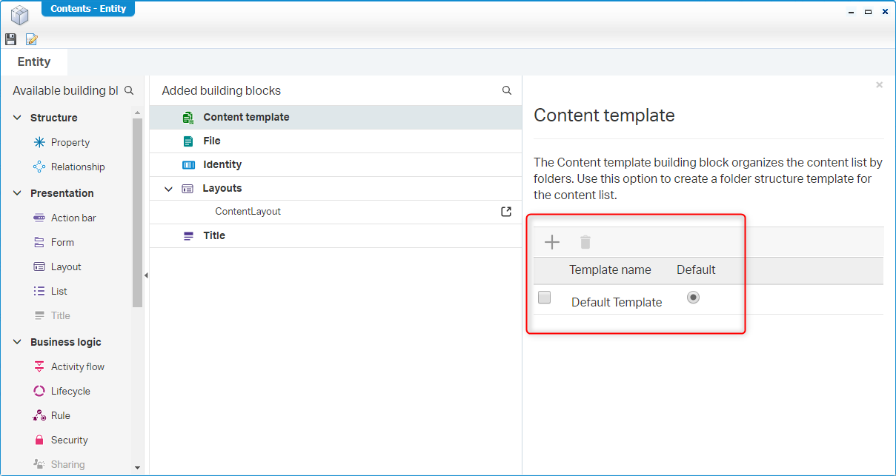This screenshot has width=896, height=476.
Task: Check the Default Template checkbox
Action: pos(545,298)
